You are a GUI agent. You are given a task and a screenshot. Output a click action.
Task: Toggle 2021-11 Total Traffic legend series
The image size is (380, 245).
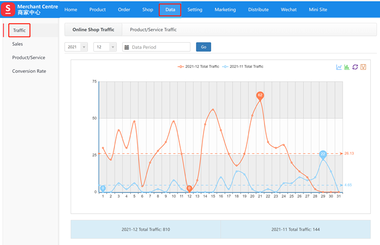click(243, 66)
